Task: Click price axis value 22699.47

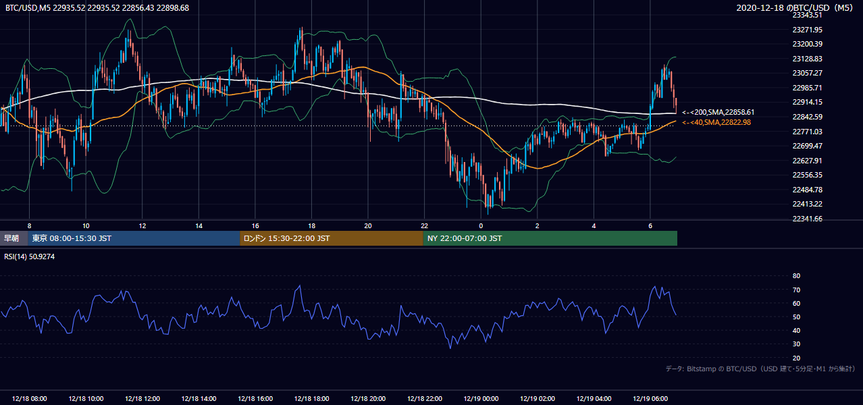Action: point(807,146)
